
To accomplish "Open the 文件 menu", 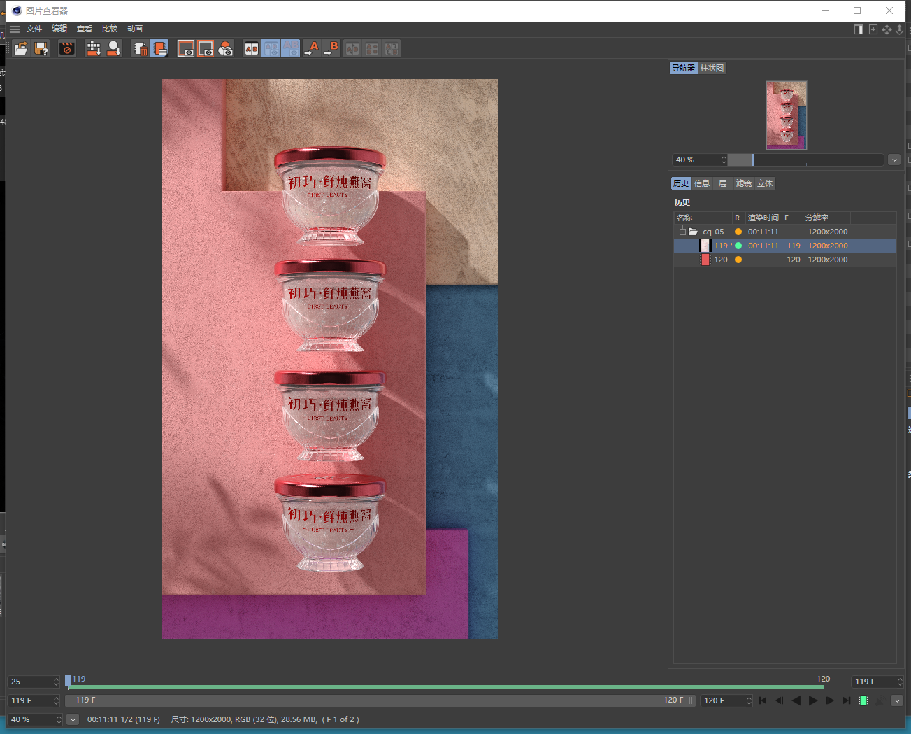I will click(34, 29).
